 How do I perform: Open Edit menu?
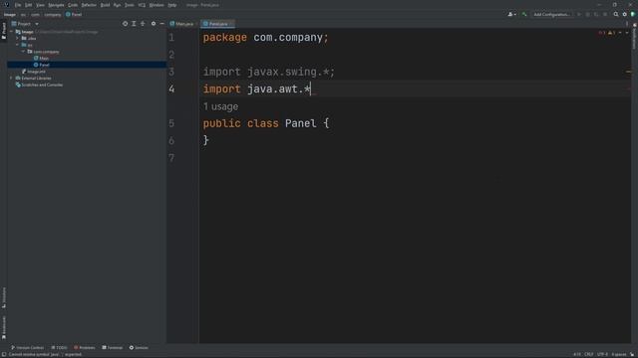coord(29,5)
